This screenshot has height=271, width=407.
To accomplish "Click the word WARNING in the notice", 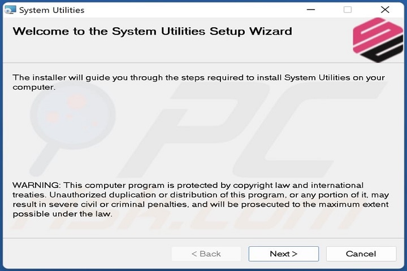I will pyautogui.click(x=36, y=185).
